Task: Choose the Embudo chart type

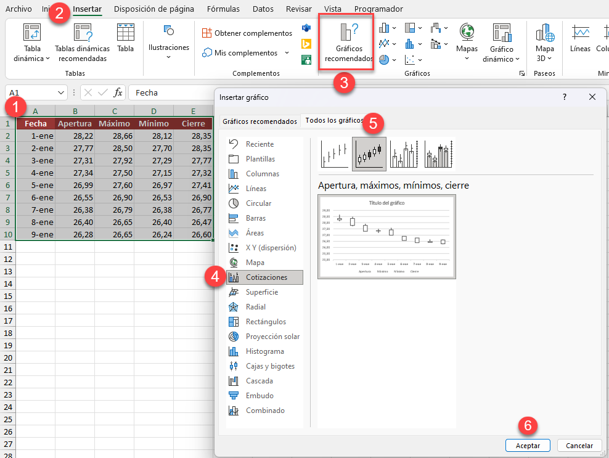Action: click(264, 396)
